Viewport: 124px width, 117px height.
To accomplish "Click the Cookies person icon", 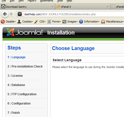I will [19, 21].
